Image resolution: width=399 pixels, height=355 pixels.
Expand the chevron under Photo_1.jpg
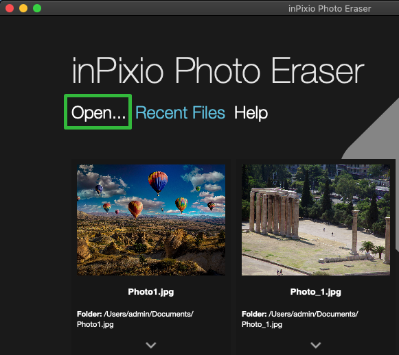point(316,345)
